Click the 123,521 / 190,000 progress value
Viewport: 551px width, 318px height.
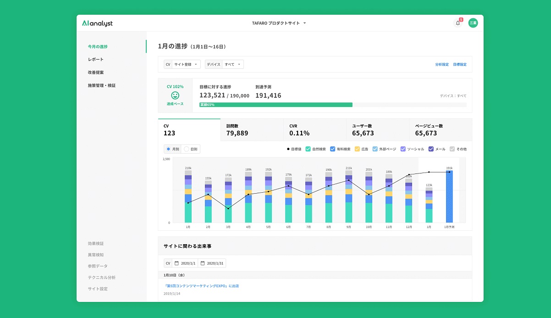pyautogui.click(x=224, y=95)
